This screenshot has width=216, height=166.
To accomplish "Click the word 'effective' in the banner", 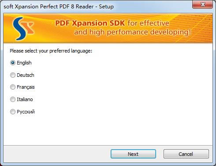I will [x=154, y=23].
